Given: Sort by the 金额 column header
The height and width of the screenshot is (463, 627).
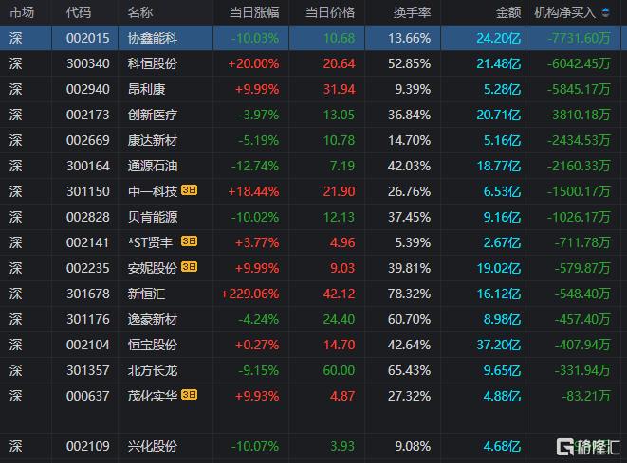Looking at the screenshot, I should coord(508,12).
